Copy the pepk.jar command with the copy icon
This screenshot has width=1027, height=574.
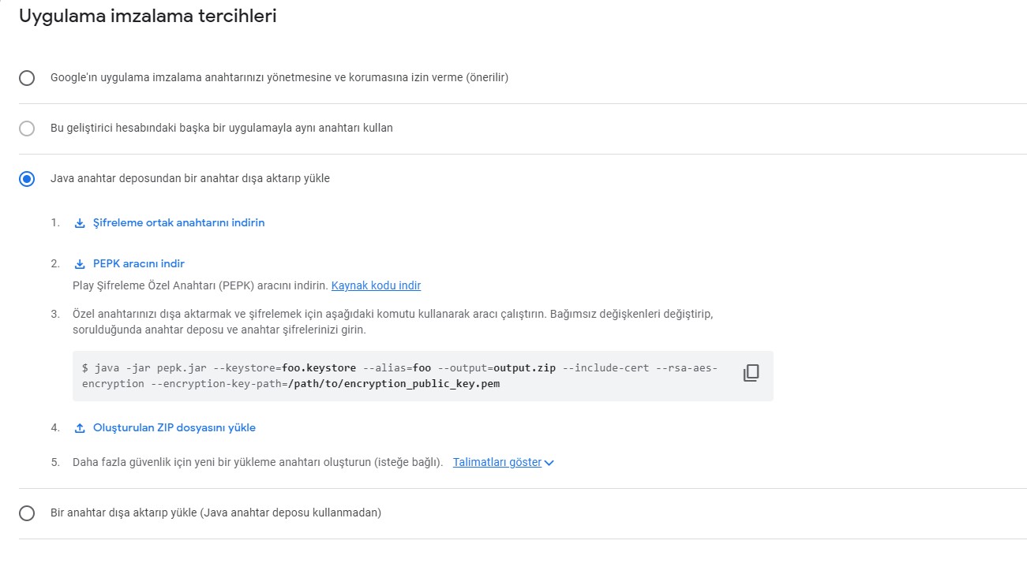751,374
